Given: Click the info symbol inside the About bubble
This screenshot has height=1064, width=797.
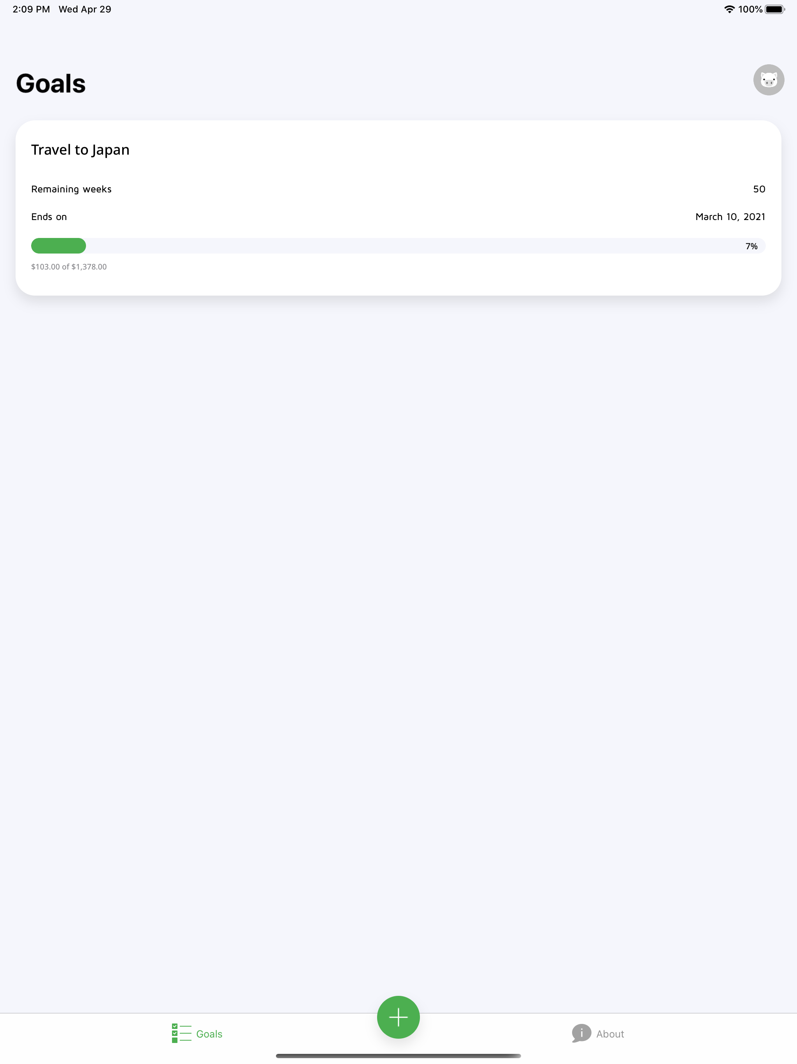Looking at the screenshot, I should tap(582, 1033).
